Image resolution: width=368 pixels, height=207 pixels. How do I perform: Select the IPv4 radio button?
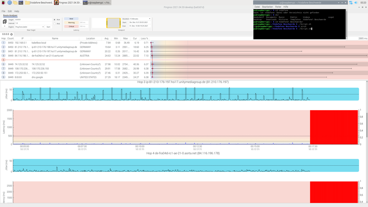click(x=55, y=20)
